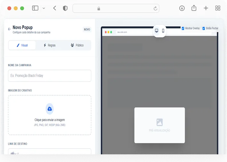Switch to the Visual tab
This screenshot has height=162, width=227.
click(22, 45)
